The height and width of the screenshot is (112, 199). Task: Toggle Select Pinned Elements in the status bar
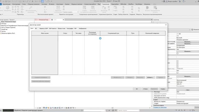182,110
